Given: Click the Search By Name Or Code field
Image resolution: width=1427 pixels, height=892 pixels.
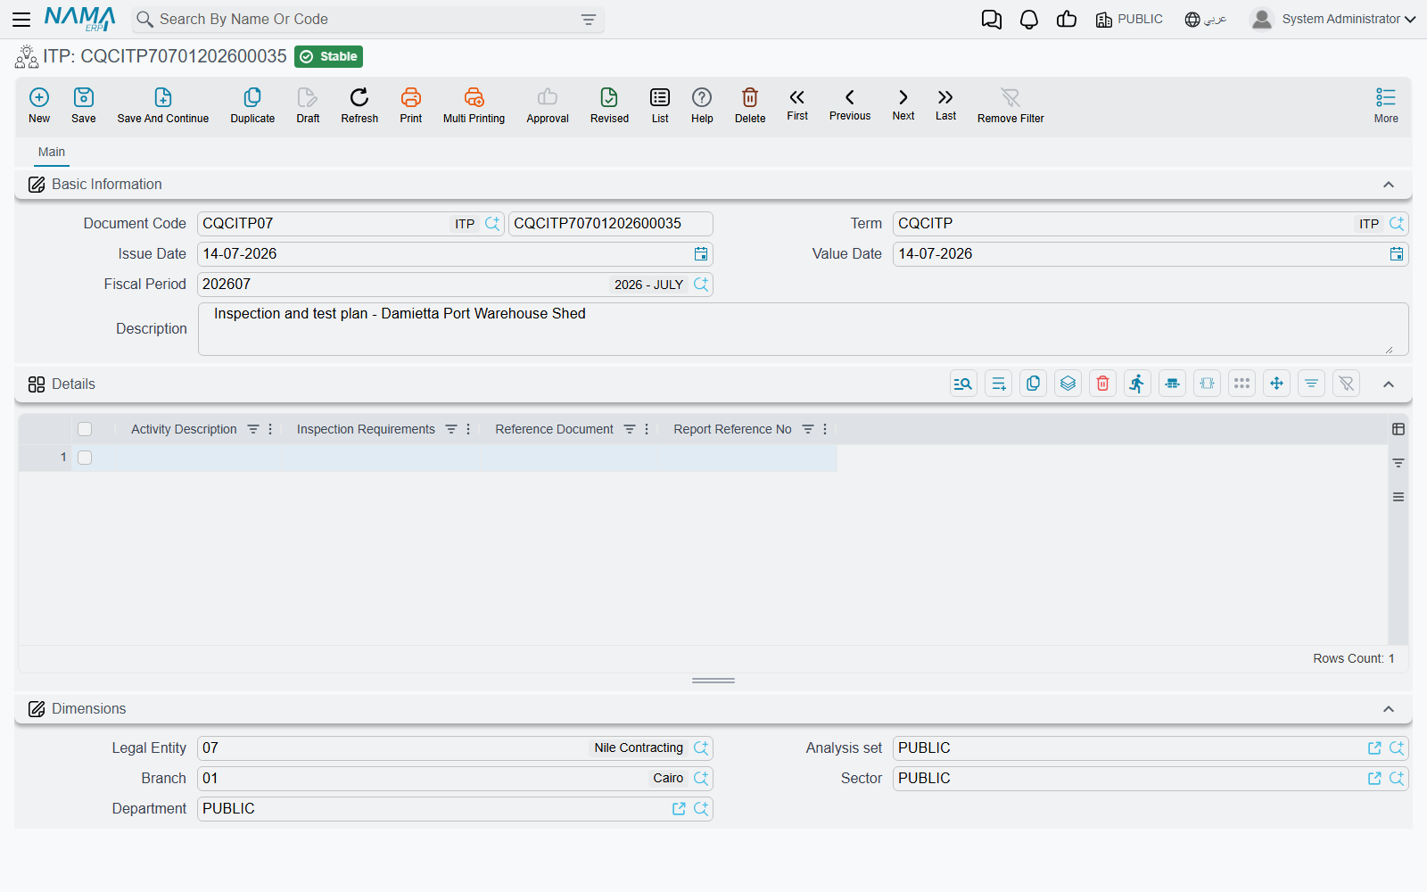Looking at the screenshot, I should pos(366,20).
